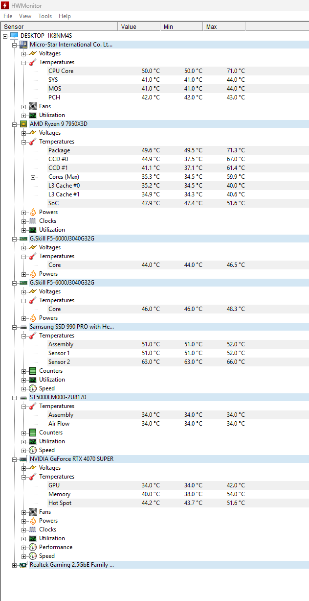Select the Sensor 2 row
309x601 pixels.
click(154, 362)
